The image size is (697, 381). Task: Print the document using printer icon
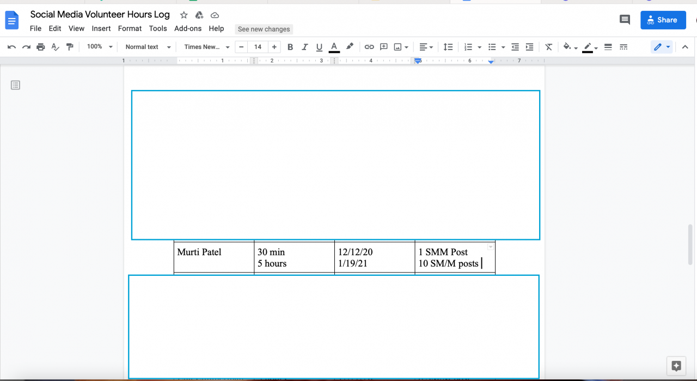click(41, 47)
